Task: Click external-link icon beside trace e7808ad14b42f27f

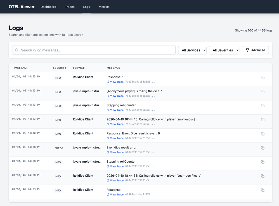Action: click(x=108, y=195)
